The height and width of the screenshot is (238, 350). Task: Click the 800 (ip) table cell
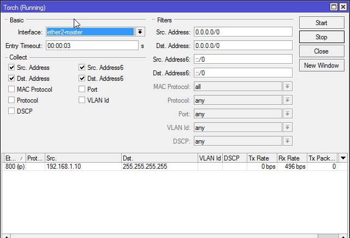15,166
